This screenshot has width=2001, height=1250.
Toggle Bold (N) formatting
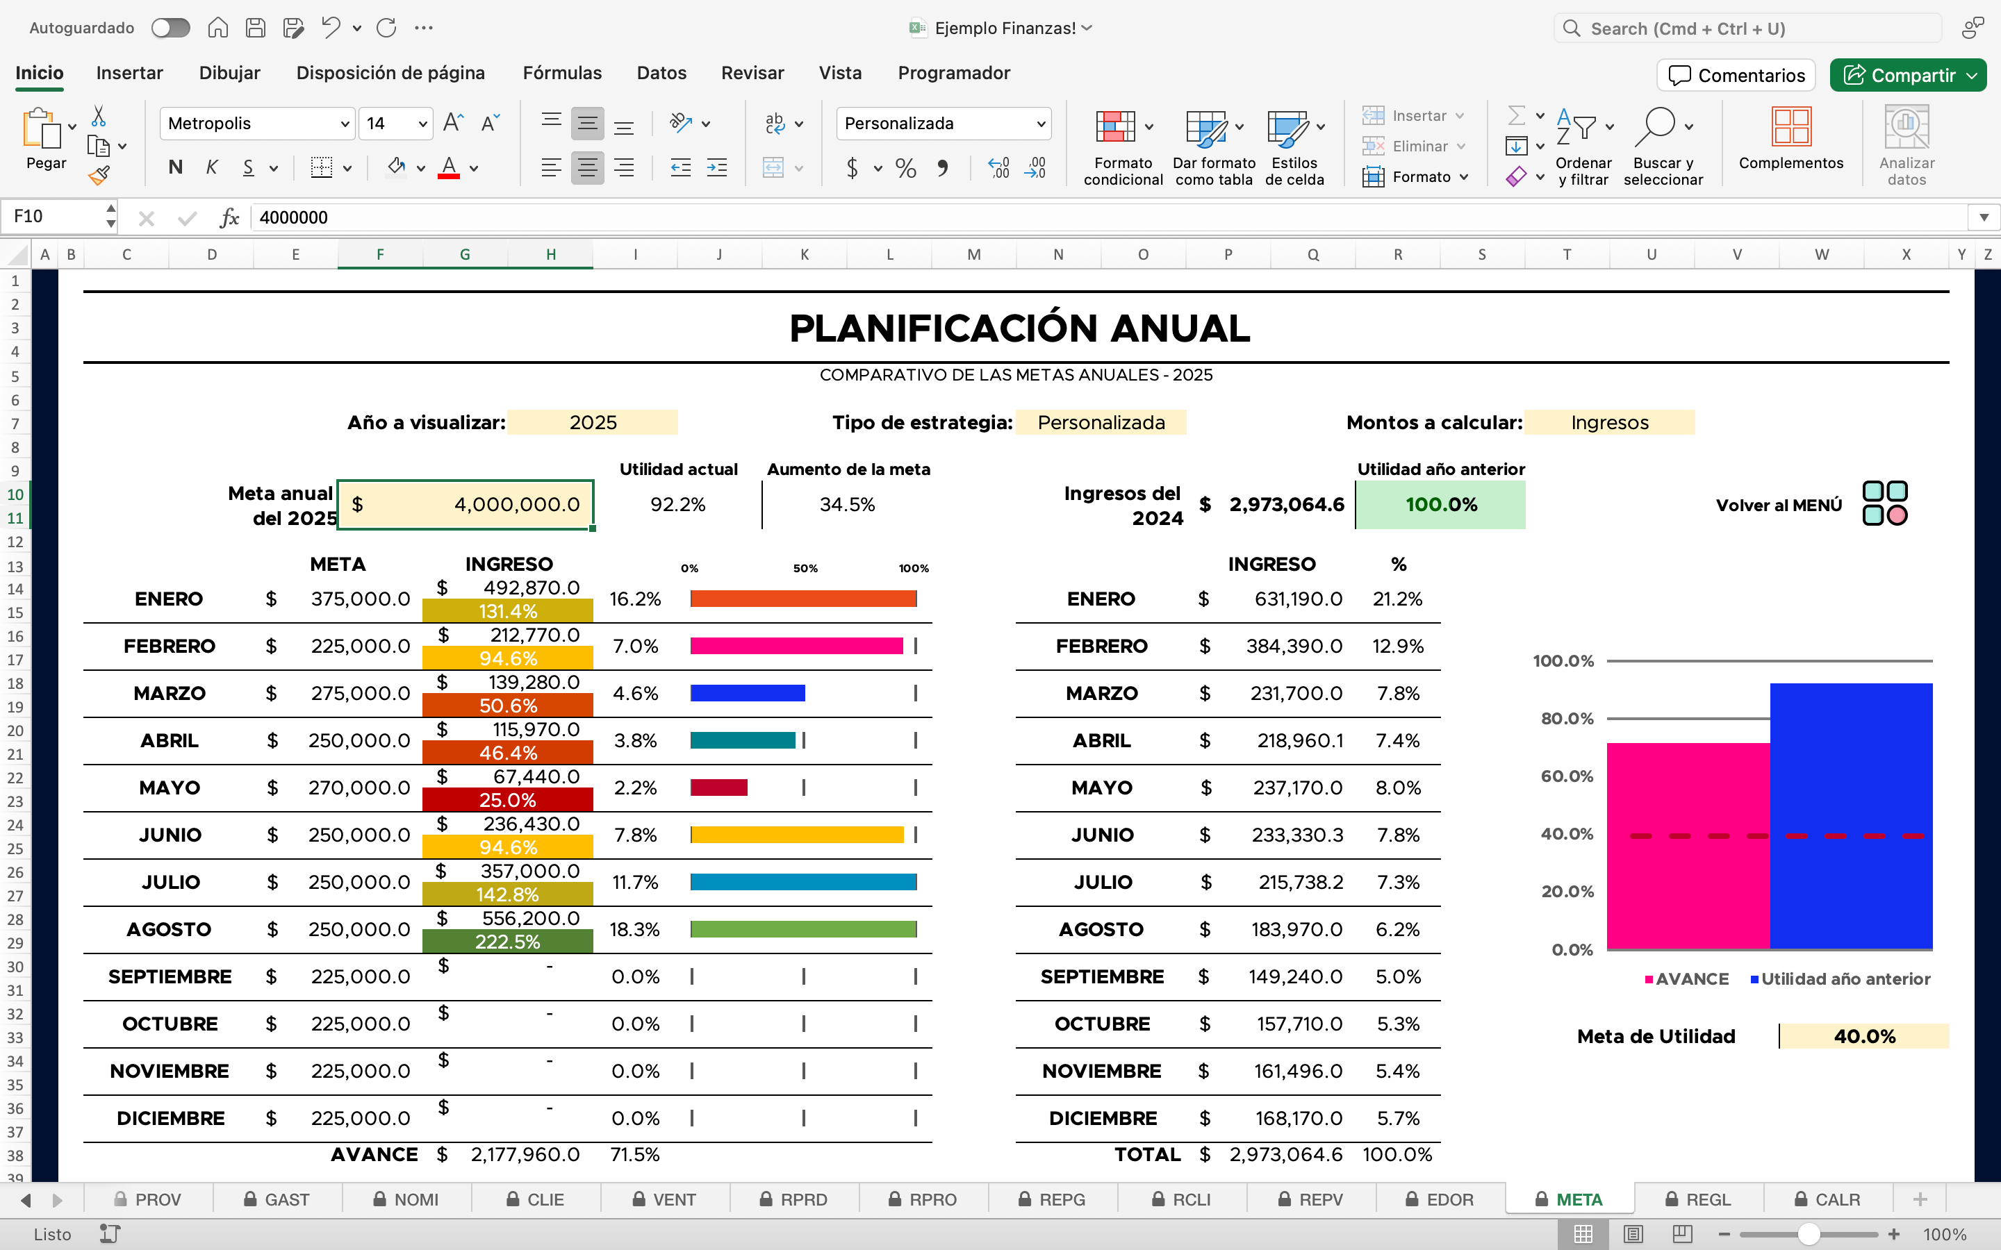click(175, 168)
